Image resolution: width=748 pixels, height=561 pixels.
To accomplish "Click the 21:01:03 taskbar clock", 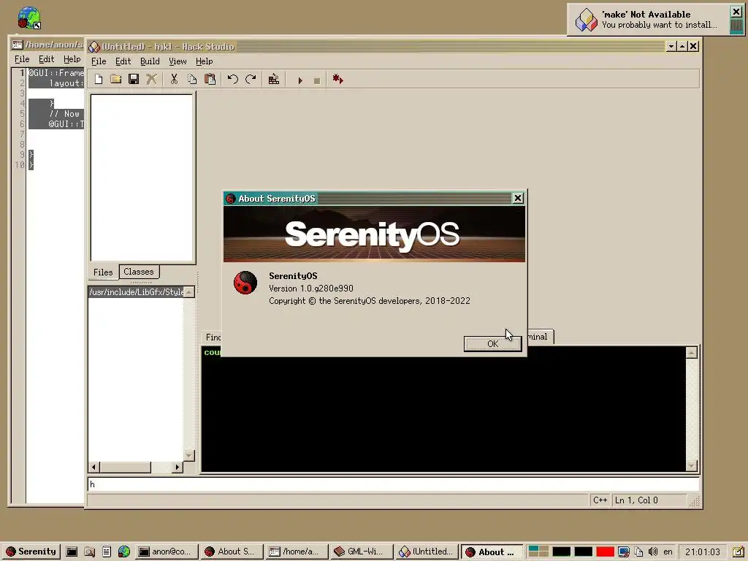I will point(703,552).
